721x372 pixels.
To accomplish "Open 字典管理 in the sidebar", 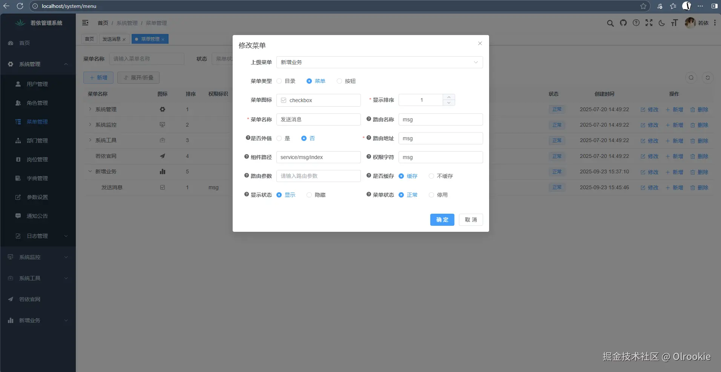I will 38,178.
